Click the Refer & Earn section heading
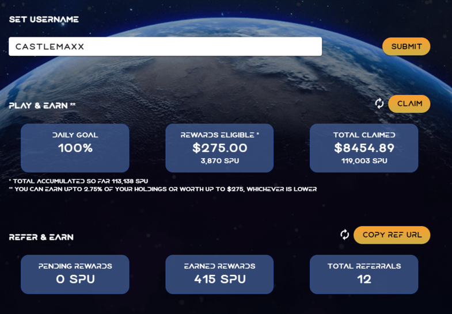Screen dimensions: 452x314 tap(41, 237)
